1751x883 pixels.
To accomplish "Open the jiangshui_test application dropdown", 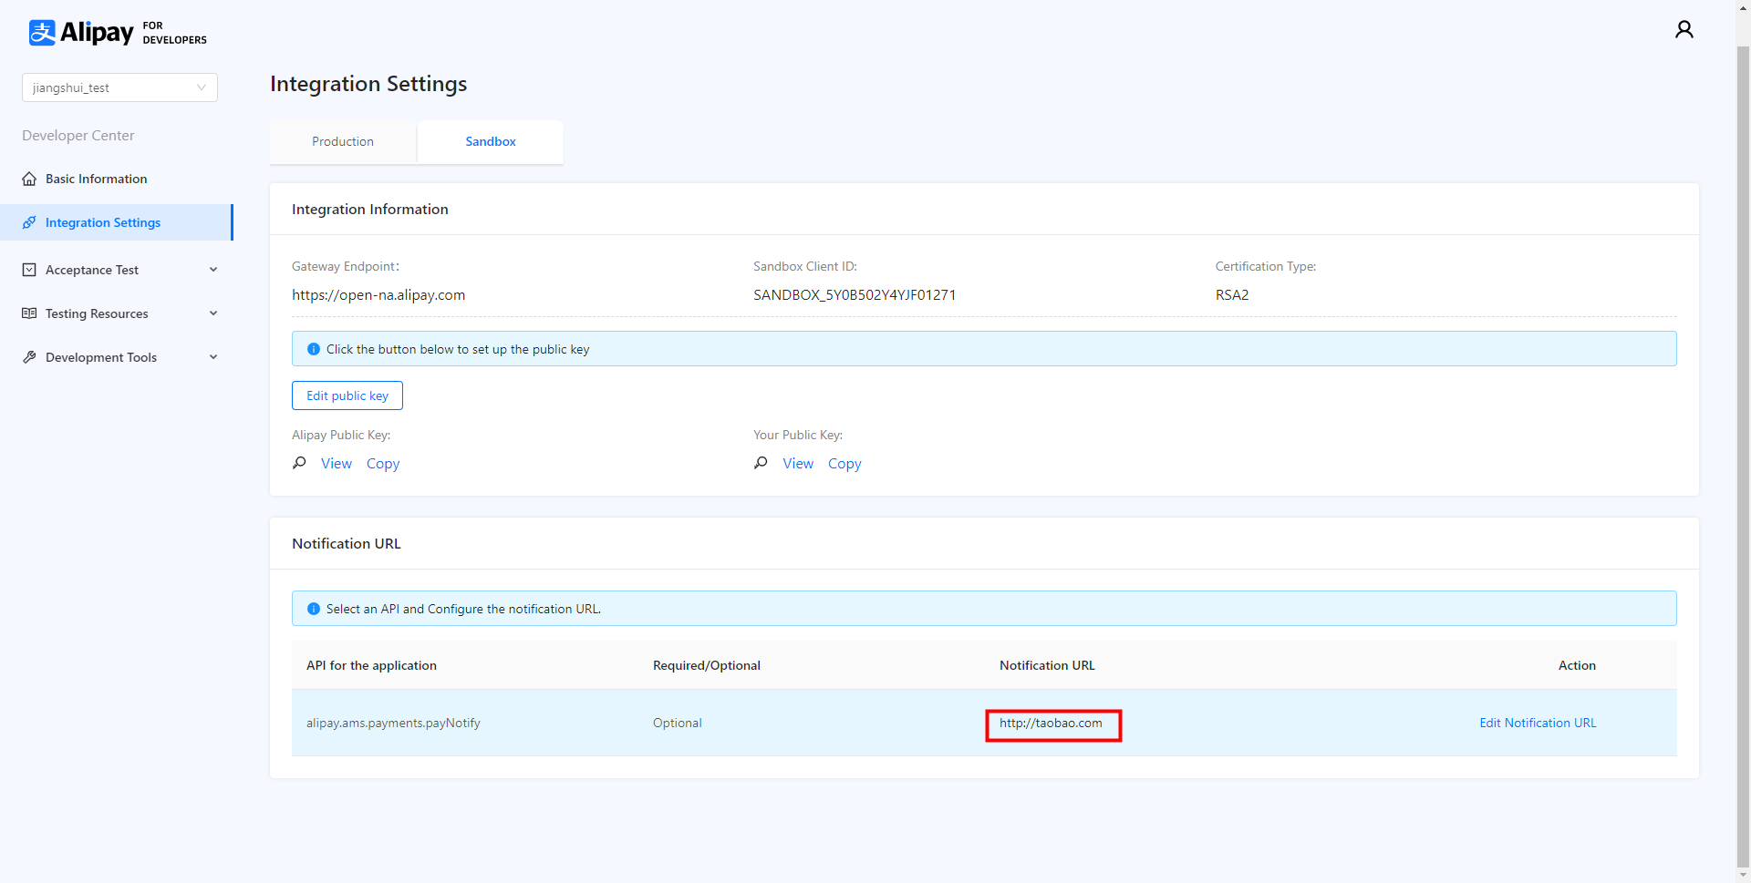I will [x=119, y=87].
